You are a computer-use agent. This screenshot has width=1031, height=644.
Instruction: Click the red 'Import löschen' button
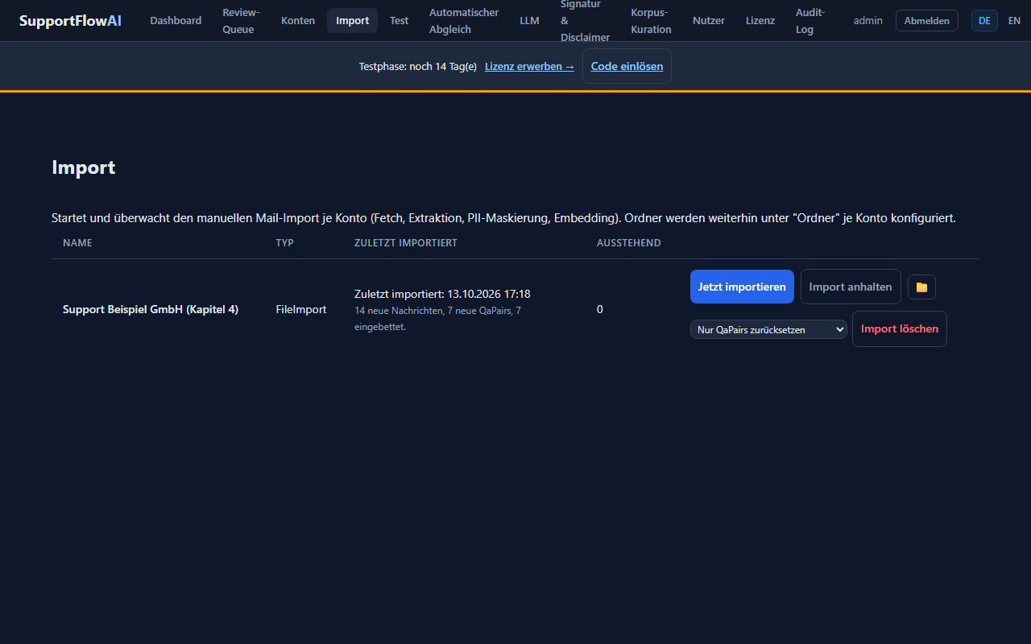[900, 328]
